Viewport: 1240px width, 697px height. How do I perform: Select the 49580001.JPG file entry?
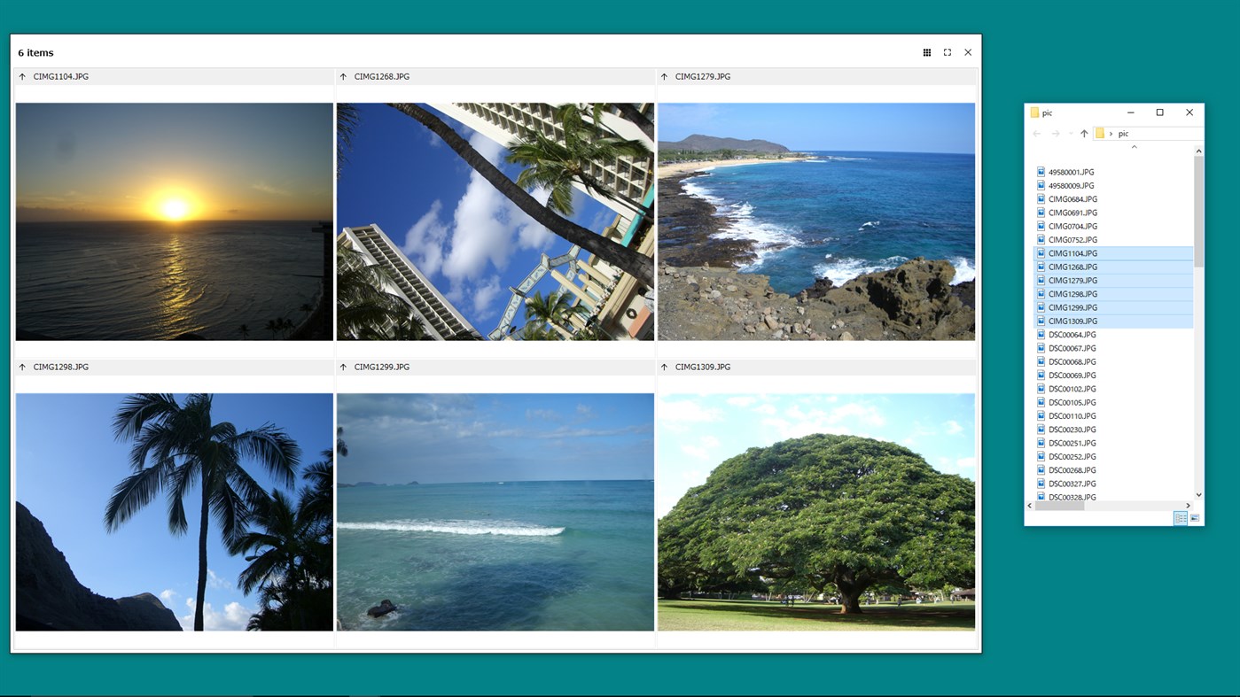(1070, 171)
